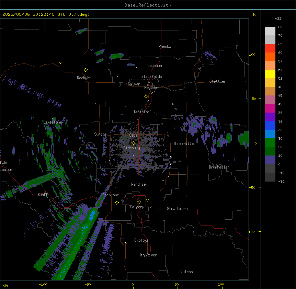The width and height of the screenshot is (296, 289).
Task: Click the Calgary city label
Action: coord(137,207)
